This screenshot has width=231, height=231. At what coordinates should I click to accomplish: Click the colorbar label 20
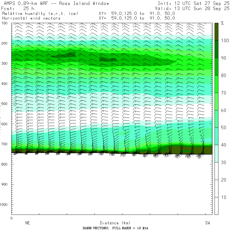[224, 180]
